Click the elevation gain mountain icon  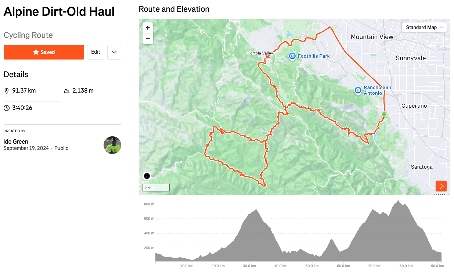[67, 91]
